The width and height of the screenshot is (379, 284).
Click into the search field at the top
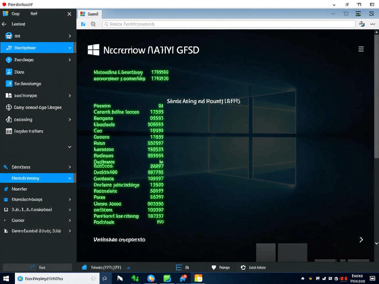point(229,24)
